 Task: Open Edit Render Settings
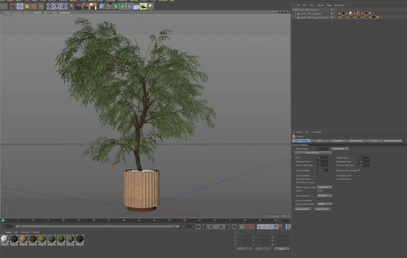pyautogui.click(x=93, y=6)
